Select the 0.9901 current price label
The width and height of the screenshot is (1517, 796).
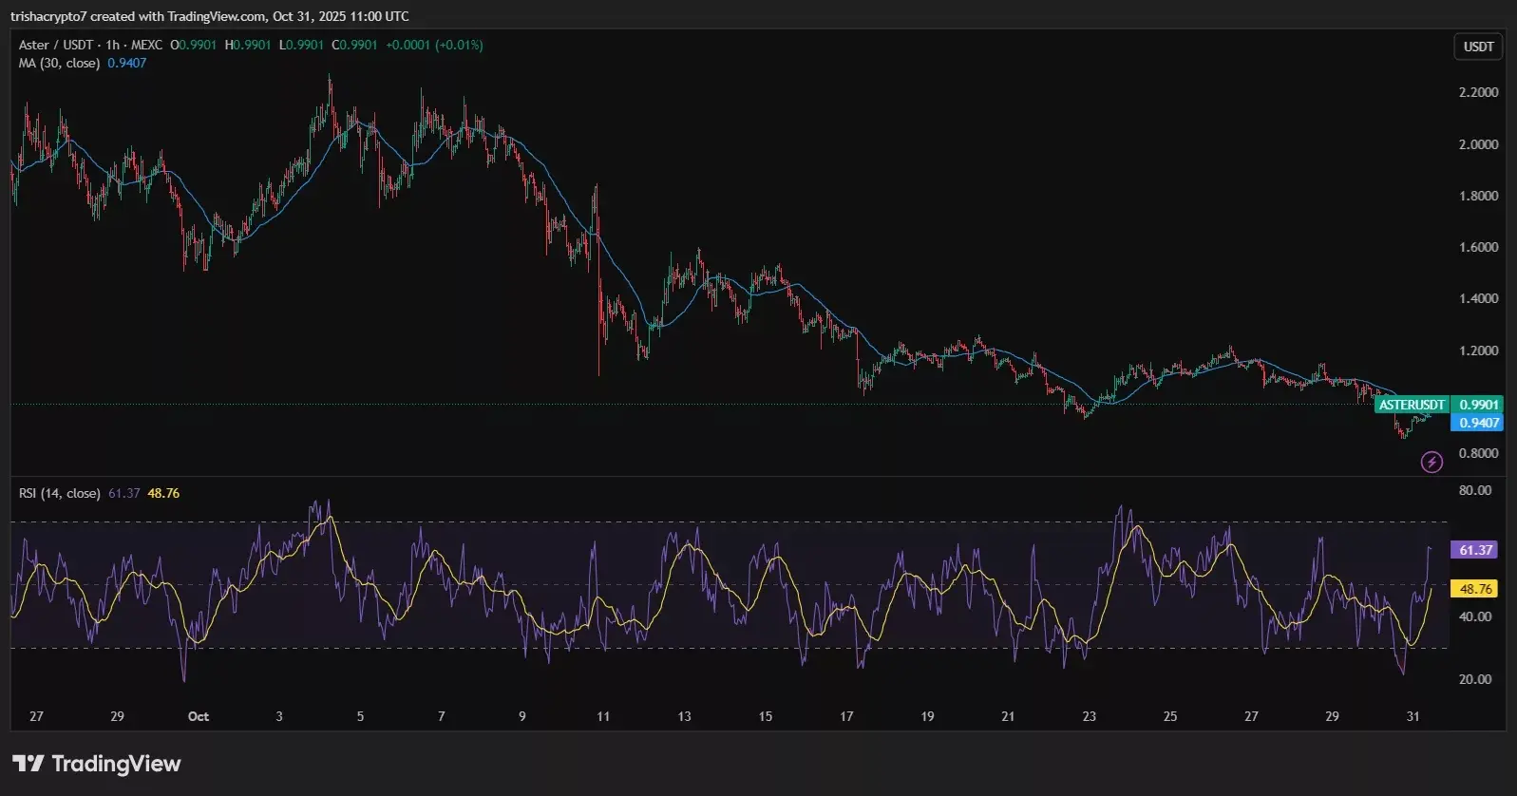click(1478, 405)
